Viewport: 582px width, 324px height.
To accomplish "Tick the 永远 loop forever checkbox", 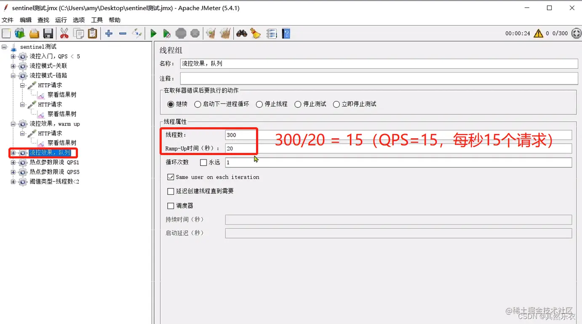I will tap(203, 163).
